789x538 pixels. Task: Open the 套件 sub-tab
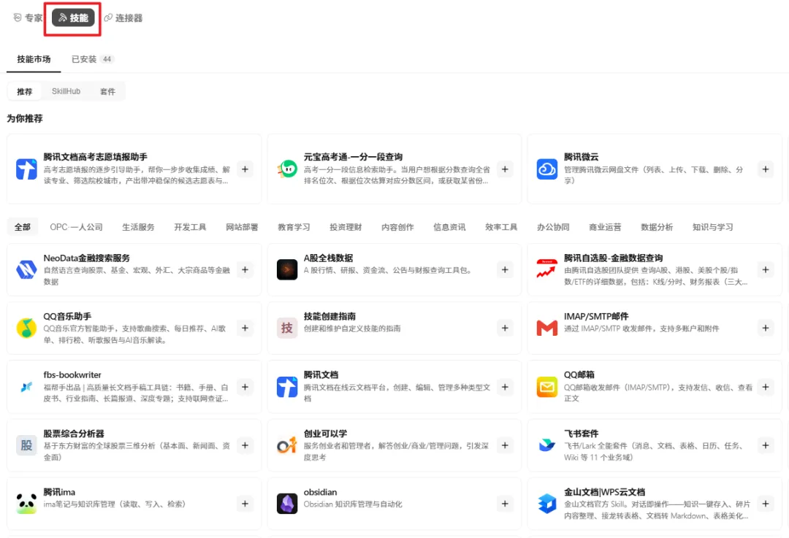107,91
